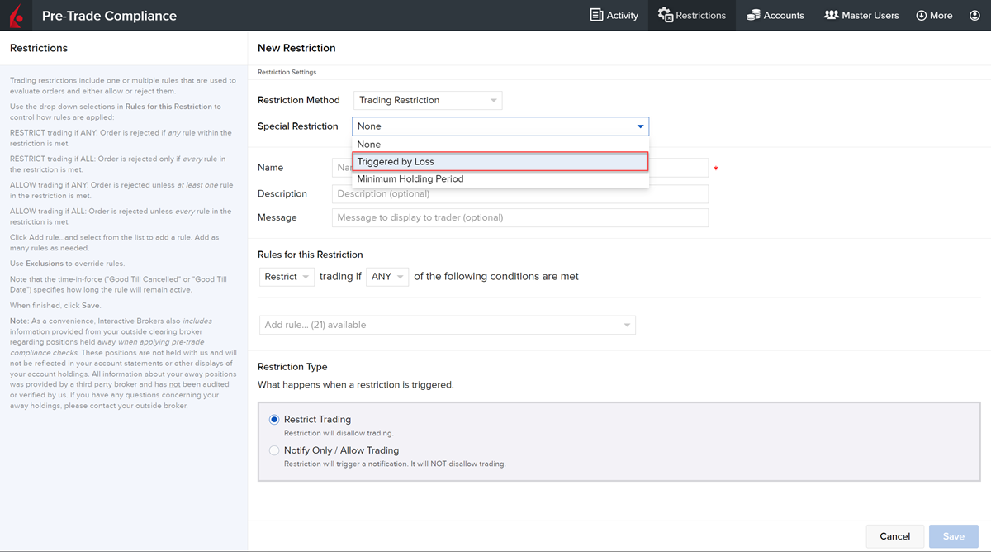Click the Restrictions sidebar heading
The image size is (991, 552).
[39, 48]
